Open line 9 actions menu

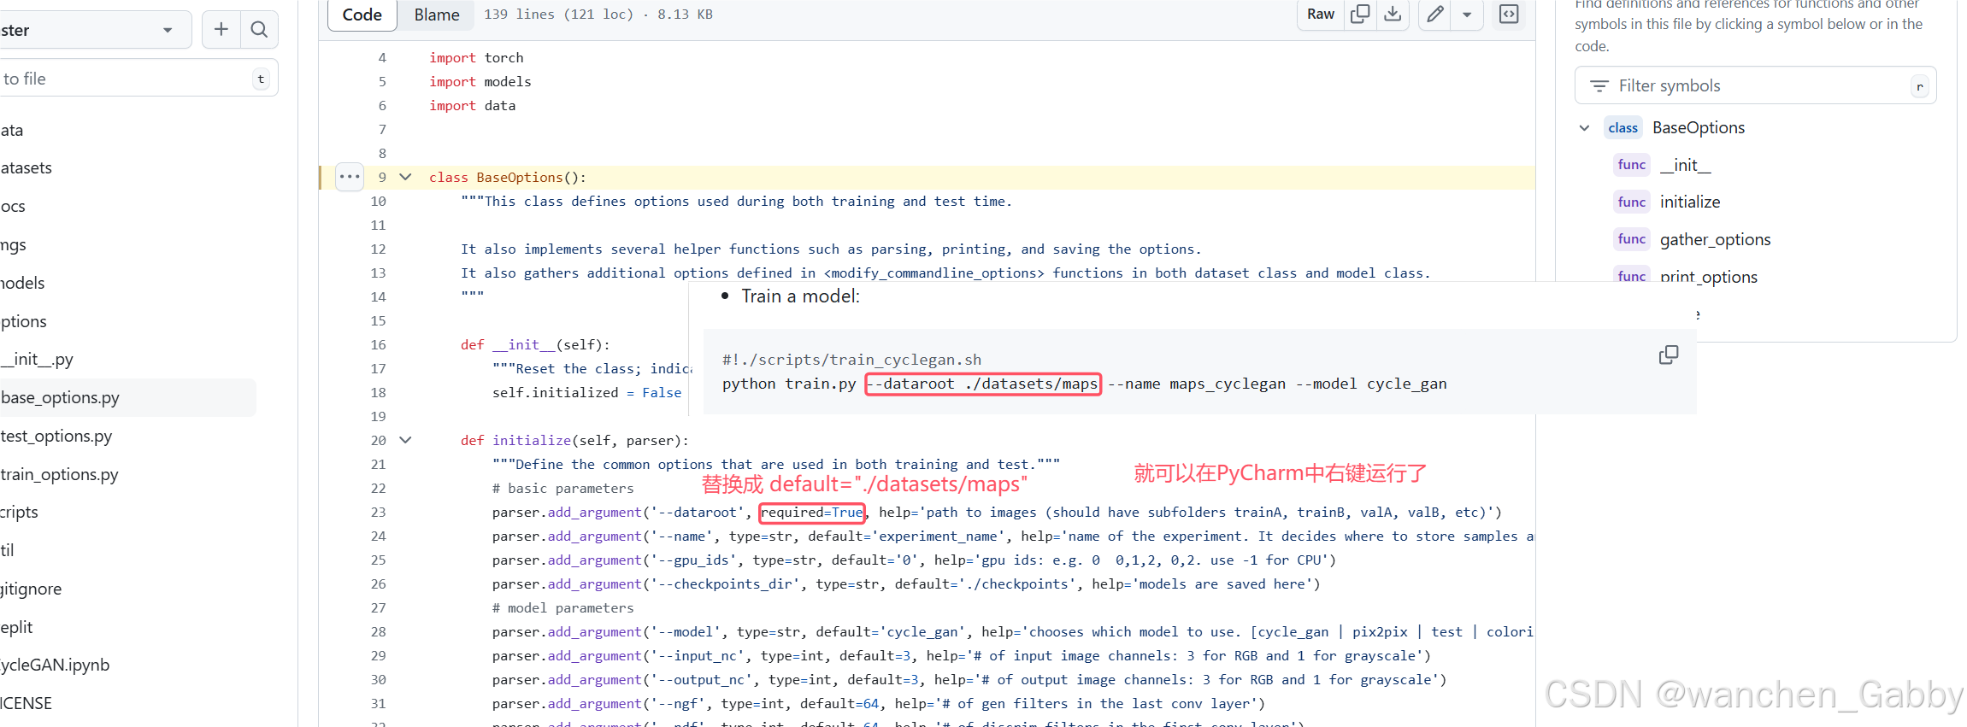coord(350,177)
